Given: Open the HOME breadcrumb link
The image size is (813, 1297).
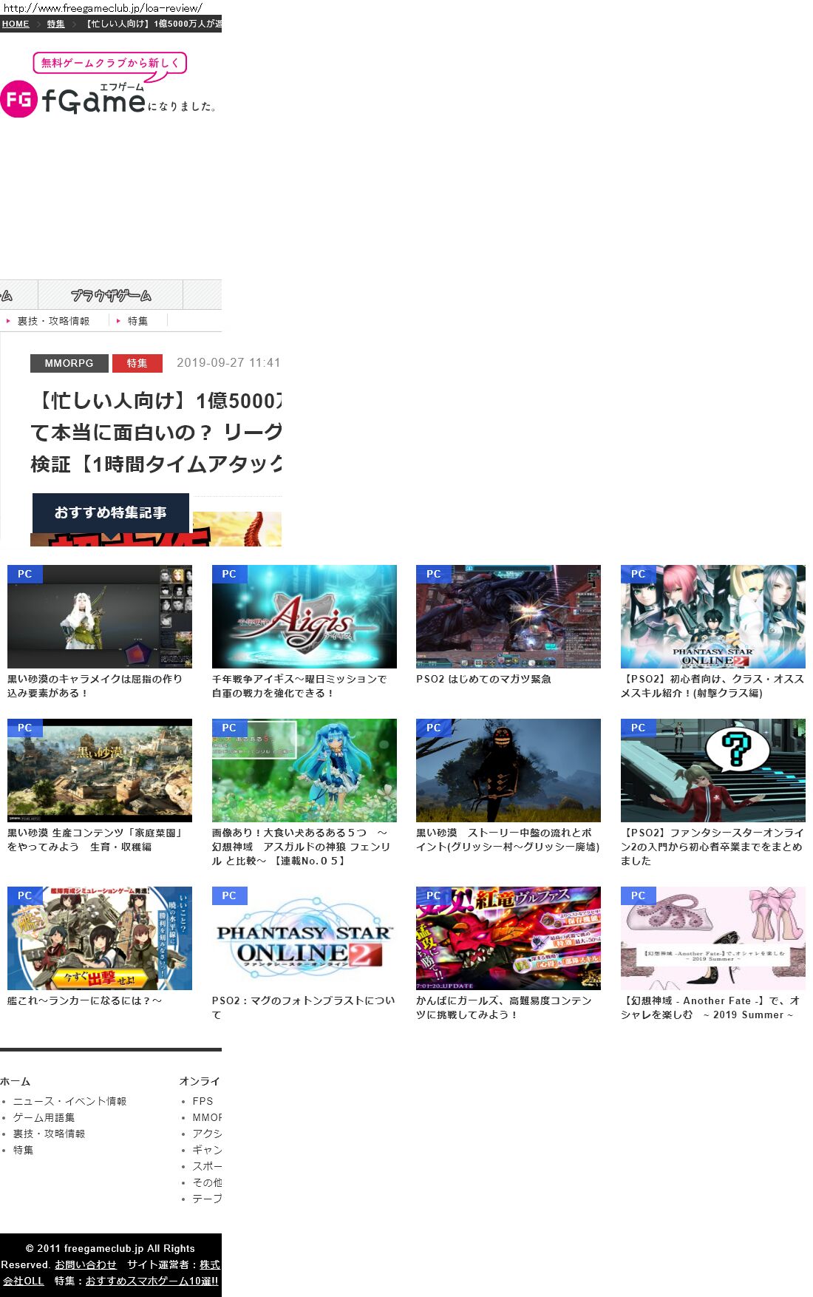Looking at the screenshot, I should pyautogui.click(x=16, y=24).
